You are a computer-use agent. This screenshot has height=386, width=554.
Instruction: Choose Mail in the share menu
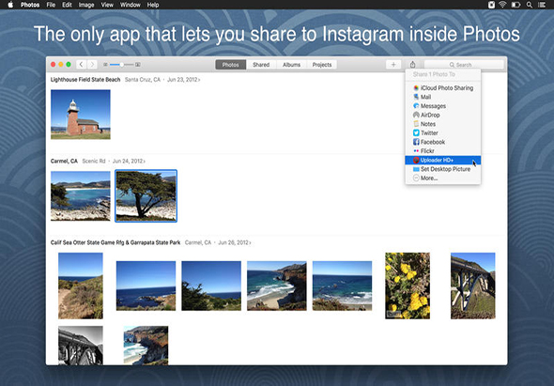click(x=442, y=97)
